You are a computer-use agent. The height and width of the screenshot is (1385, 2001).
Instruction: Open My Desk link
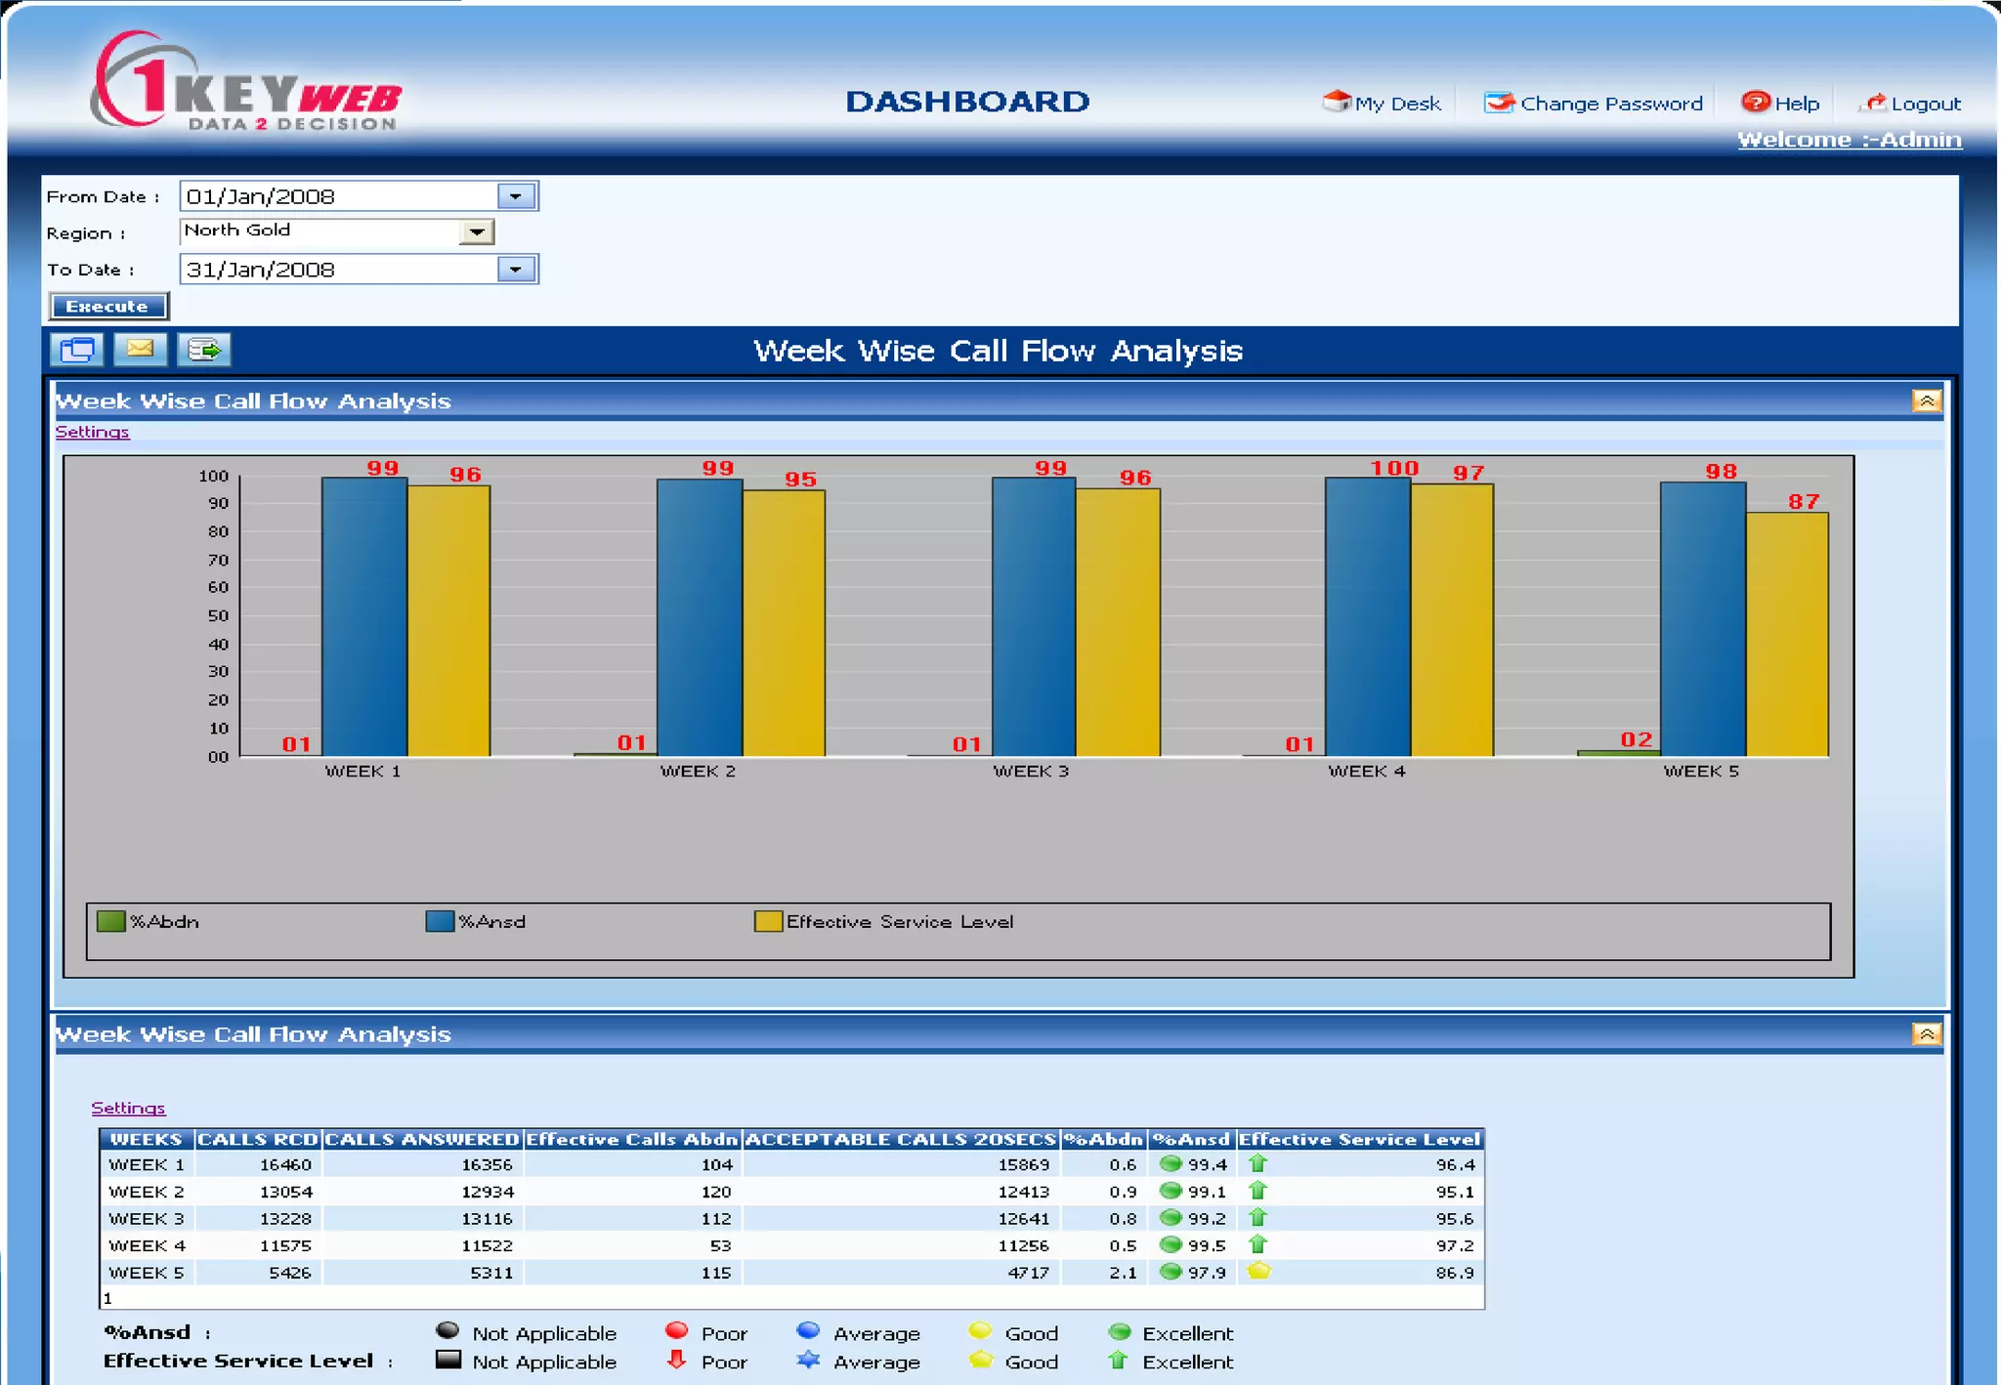click(1397, 104)
